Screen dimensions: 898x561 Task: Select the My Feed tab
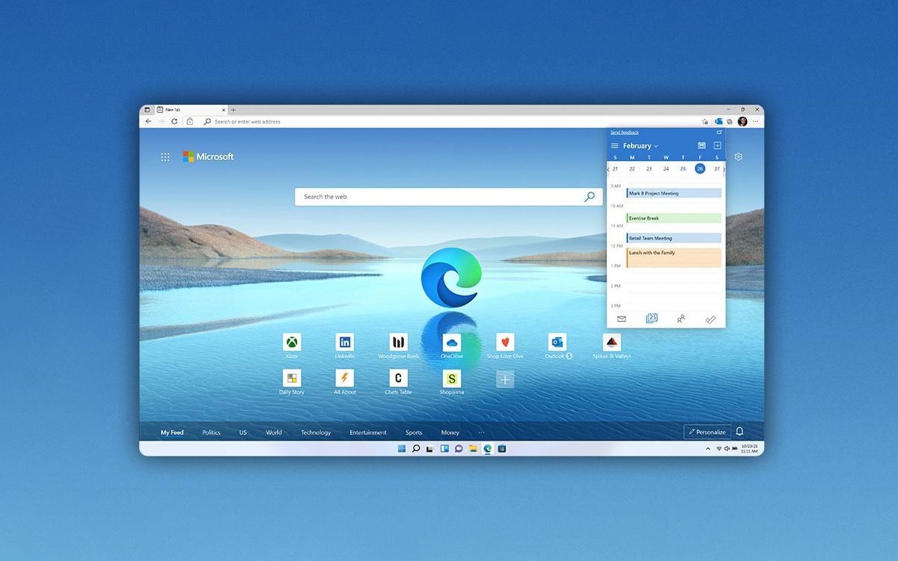(171, 432)
